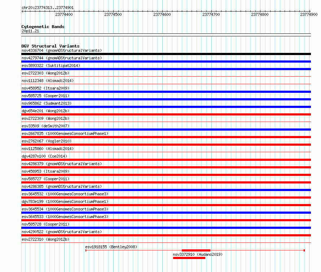Click the red bar under esv2762067

[166, 145]
